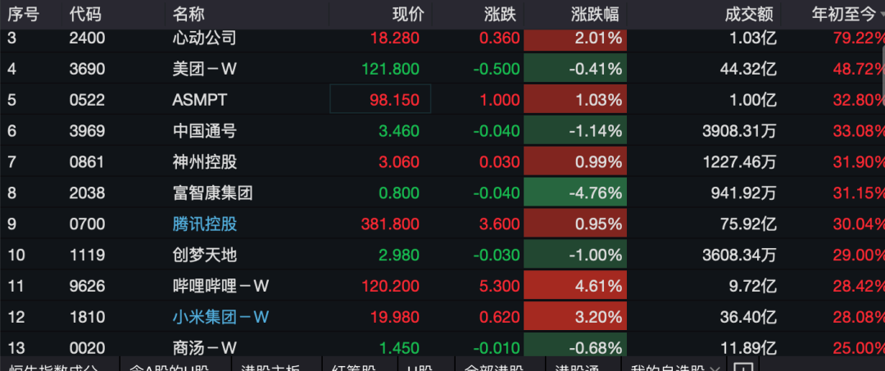Click stock code 2400

(x=87, y=38)
